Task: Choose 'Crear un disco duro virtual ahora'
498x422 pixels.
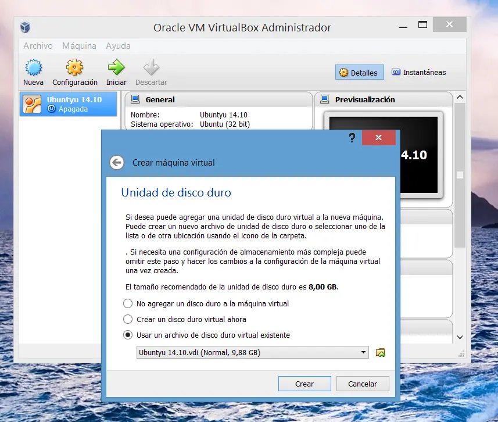Action: [x=128, y=319]
